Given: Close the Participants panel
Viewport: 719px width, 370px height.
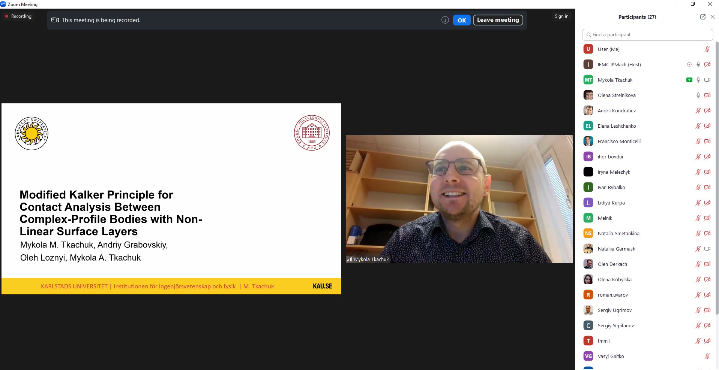Looking at the screenshot, I should point(713,17).
